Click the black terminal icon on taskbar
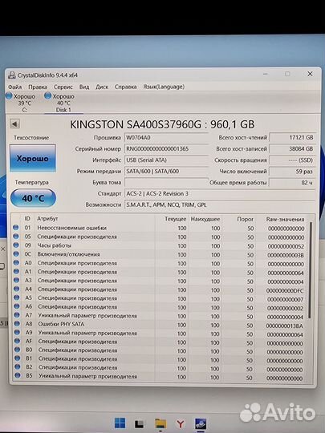The width and height of the screenshot is (325, 433). coord(140,424)
